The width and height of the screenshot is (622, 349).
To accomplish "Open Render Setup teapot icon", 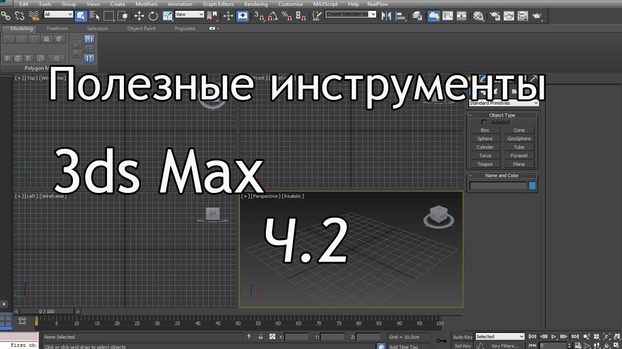I will coord(495,16).
